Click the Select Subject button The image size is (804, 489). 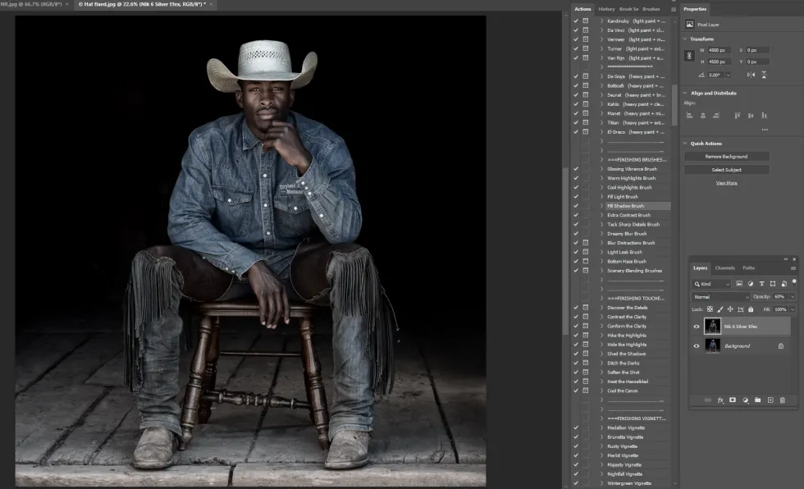tap(727, 170)
